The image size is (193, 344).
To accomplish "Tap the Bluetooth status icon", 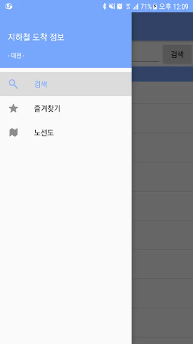I will coord(105,6).
